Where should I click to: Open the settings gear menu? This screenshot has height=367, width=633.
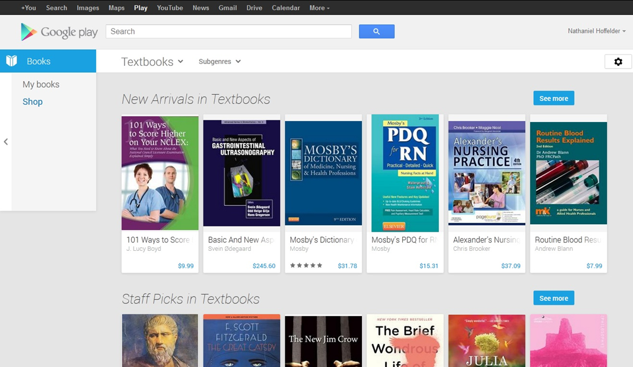click(x=618, y=62)
